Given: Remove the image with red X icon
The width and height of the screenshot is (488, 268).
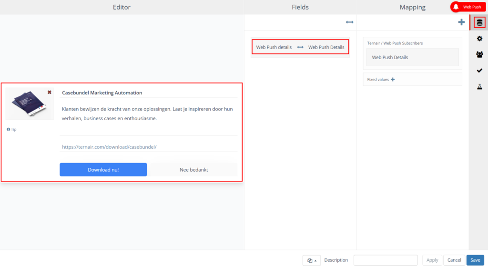Looking at the screenshot, I should pyautogui.click(x=50, y=92).
